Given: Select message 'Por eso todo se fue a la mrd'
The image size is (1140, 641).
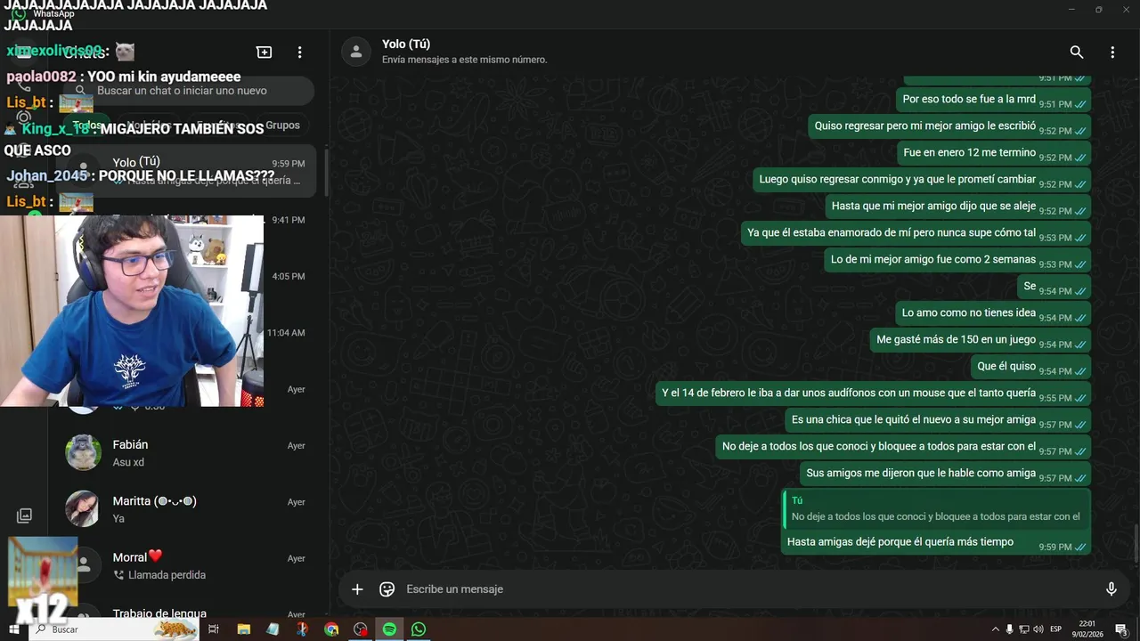Looking at the screenshot, I should (x=993, y=100).
